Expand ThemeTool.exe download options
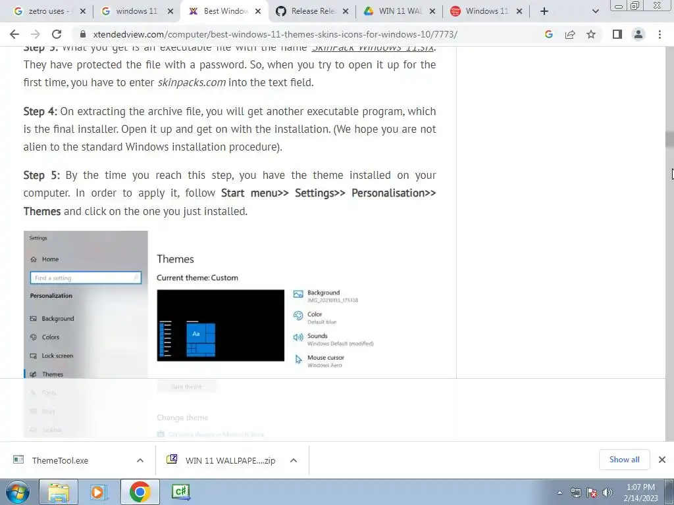674x505 pixels. pyautogui.click(x=140, y=460)
